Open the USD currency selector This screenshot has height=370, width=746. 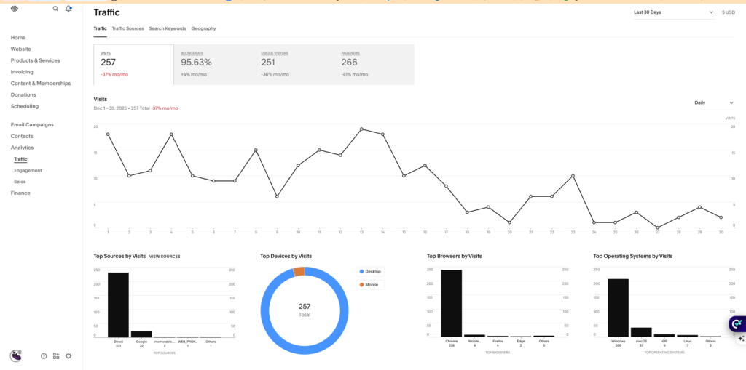pos(728,12)
